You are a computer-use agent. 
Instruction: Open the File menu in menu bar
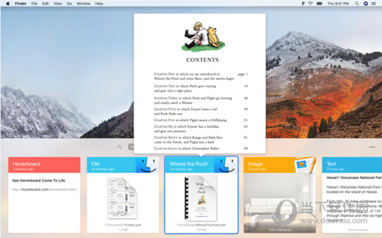[x=34, y=4]
